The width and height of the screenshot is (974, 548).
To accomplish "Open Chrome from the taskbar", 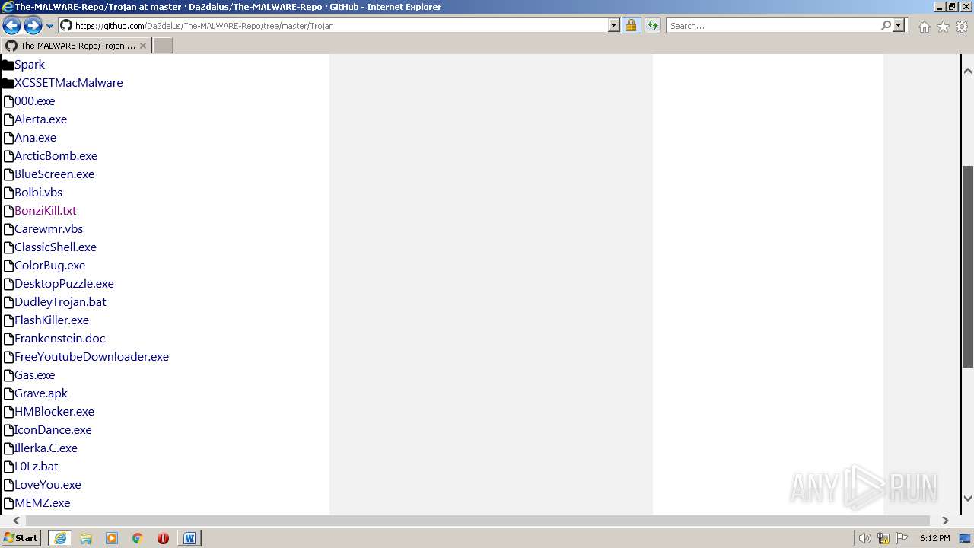I will 138,538.
